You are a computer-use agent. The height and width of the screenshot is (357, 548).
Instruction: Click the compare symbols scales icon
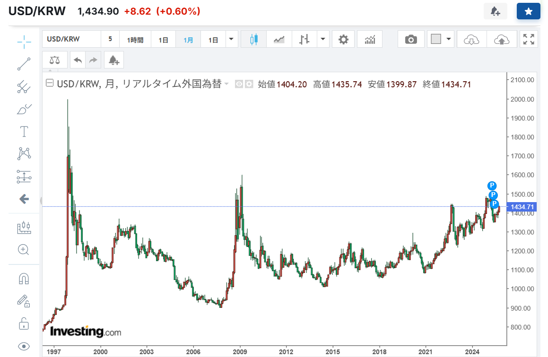(55, 60)
